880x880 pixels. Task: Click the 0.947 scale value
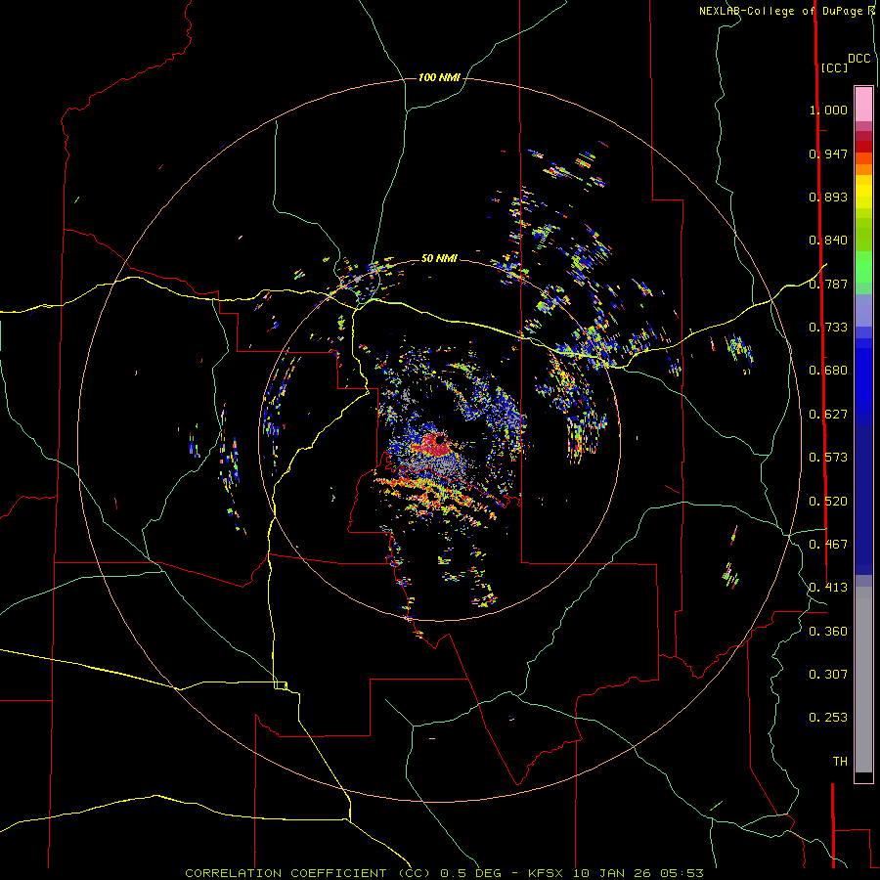(828, 154)
